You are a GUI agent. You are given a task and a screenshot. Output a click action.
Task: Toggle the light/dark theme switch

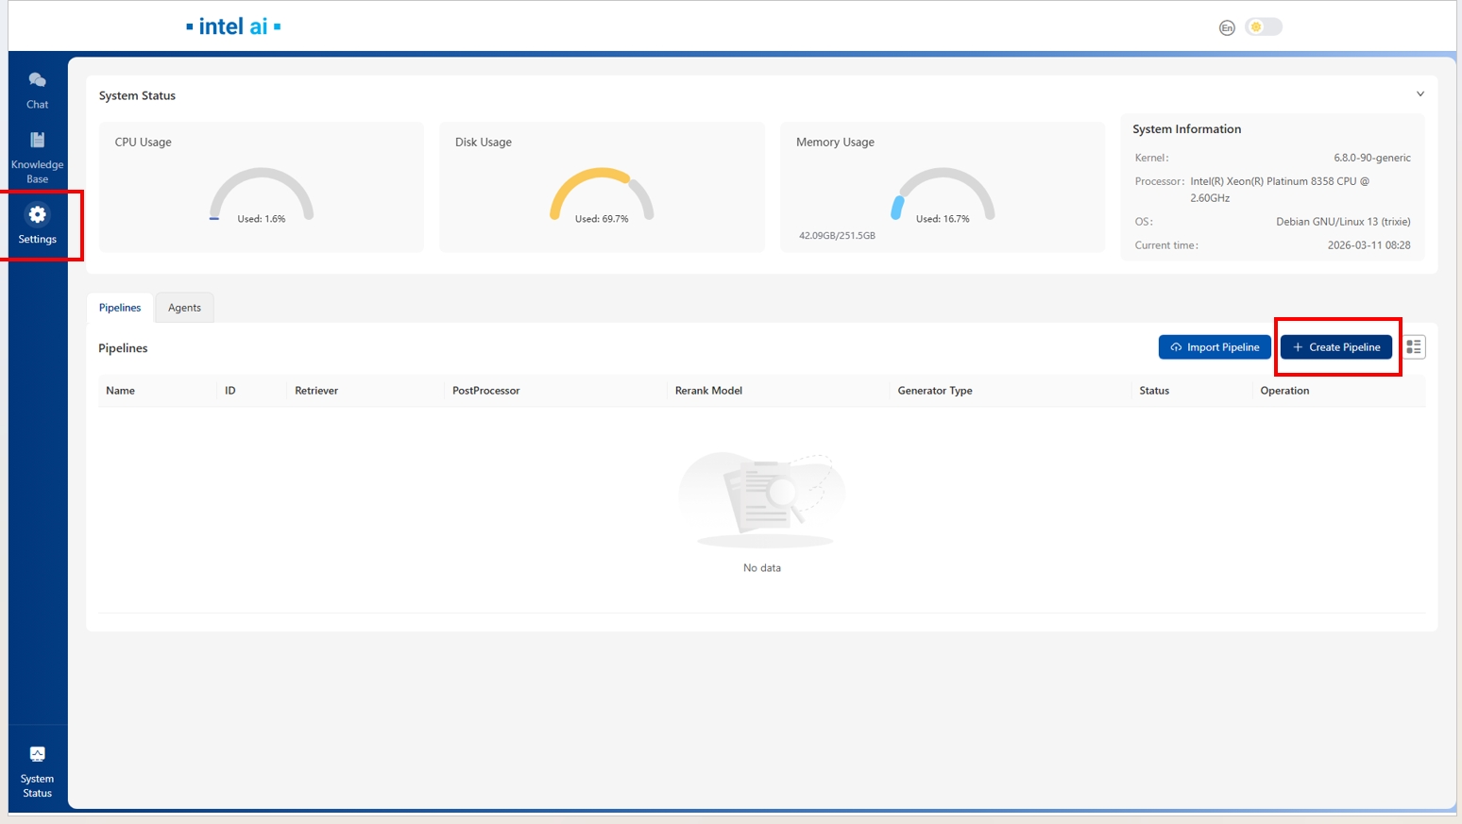point(1263,27)
